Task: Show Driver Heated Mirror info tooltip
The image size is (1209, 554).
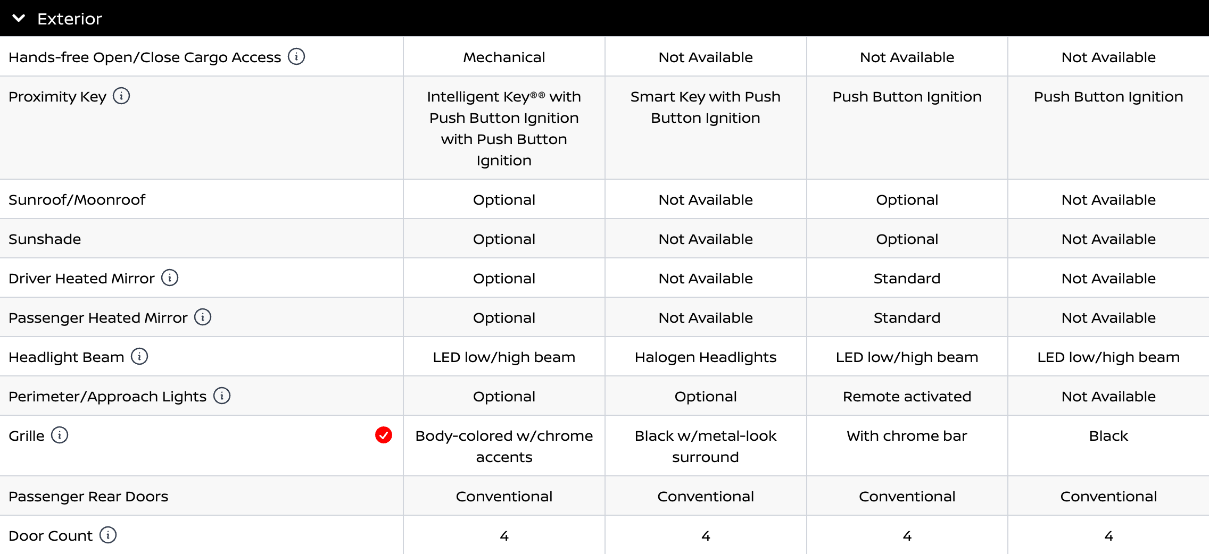Action: point(170,278)
